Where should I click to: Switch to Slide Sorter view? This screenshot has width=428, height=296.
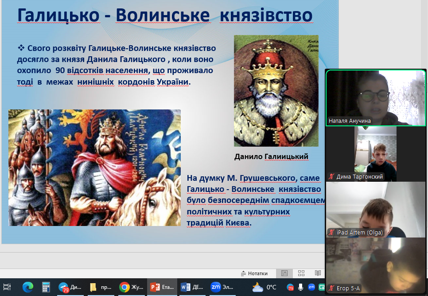click(301, 273)
